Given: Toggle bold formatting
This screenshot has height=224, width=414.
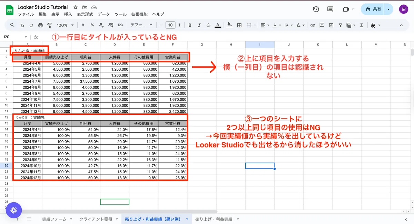Looking at the screenshot, I should tap(190, 25).
